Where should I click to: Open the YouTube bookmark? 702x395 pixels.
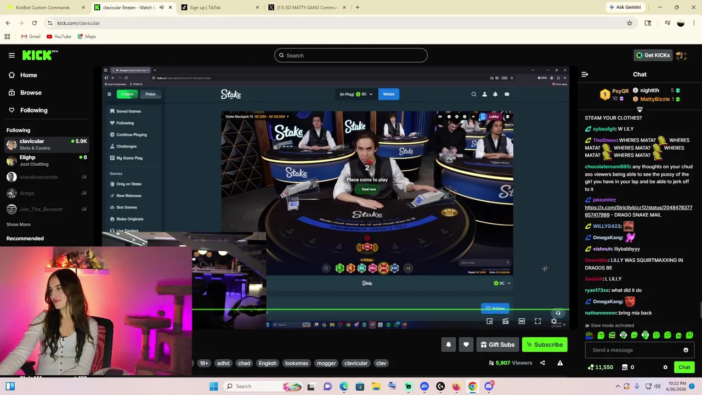59,36
